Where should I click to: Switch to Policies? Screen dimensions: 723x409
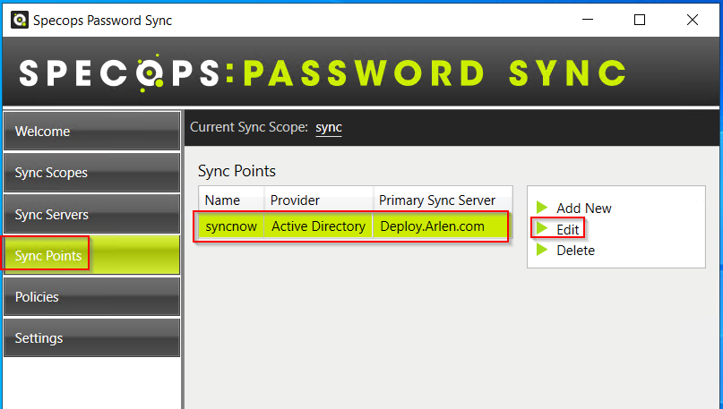pos(91,296)
